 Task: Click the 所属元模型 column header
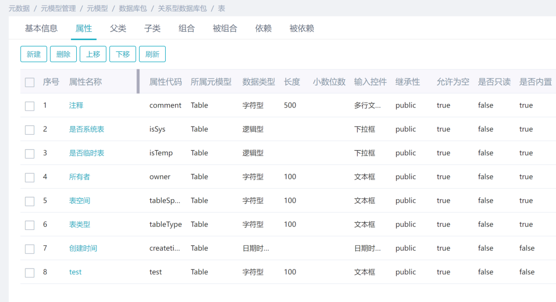(x=211, y=82)
